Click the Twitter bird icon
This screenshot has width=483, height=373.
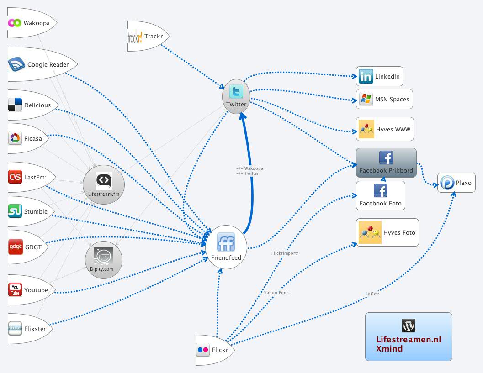tap(236, 91)
